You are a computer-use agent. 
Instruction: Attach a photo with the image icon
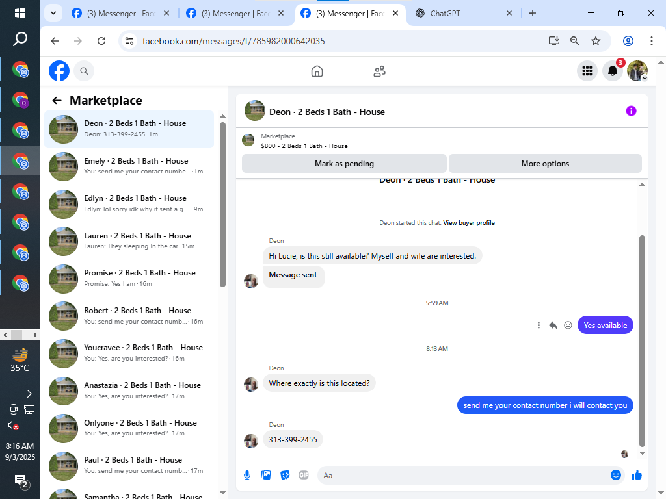point(266,475)
